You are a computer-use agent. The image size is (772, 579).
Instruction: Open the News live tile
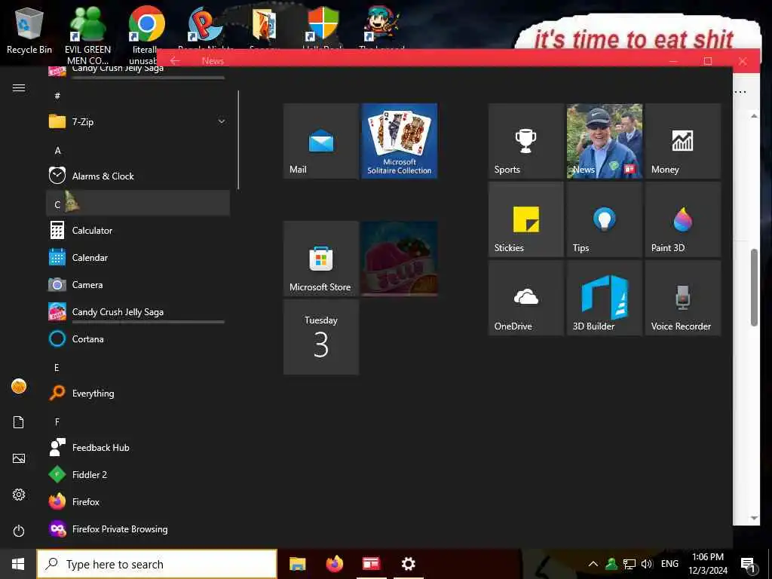[x=605, y=141]
